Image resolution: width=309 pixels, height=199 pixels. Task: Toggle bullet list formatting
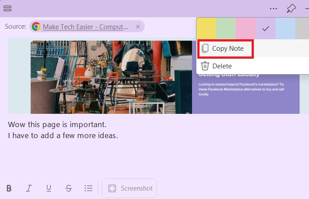(88, 188)
